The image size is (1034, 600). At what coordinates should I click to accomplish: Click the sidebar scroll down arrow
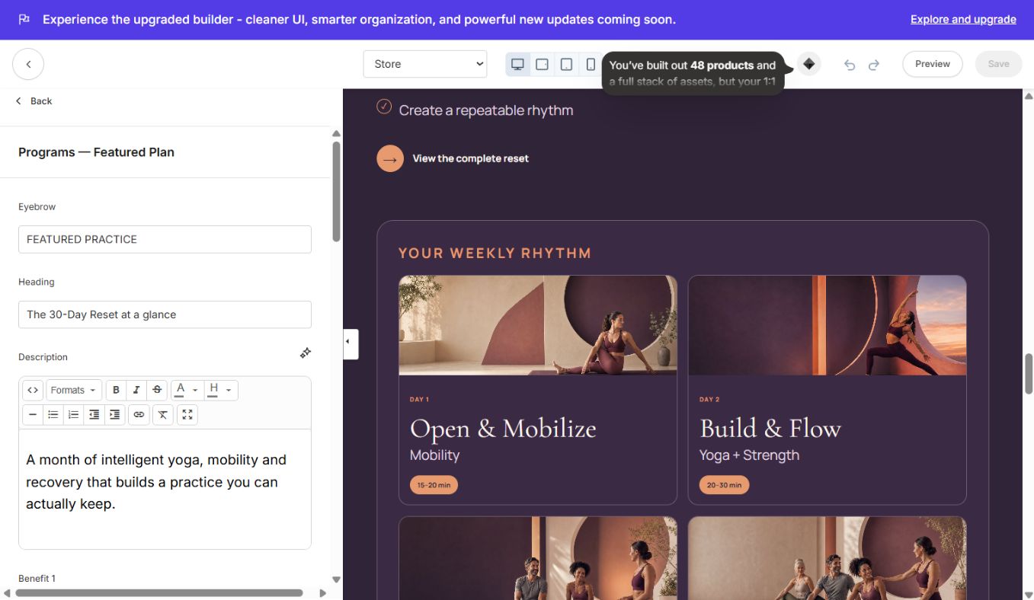(x=337, y=579)
